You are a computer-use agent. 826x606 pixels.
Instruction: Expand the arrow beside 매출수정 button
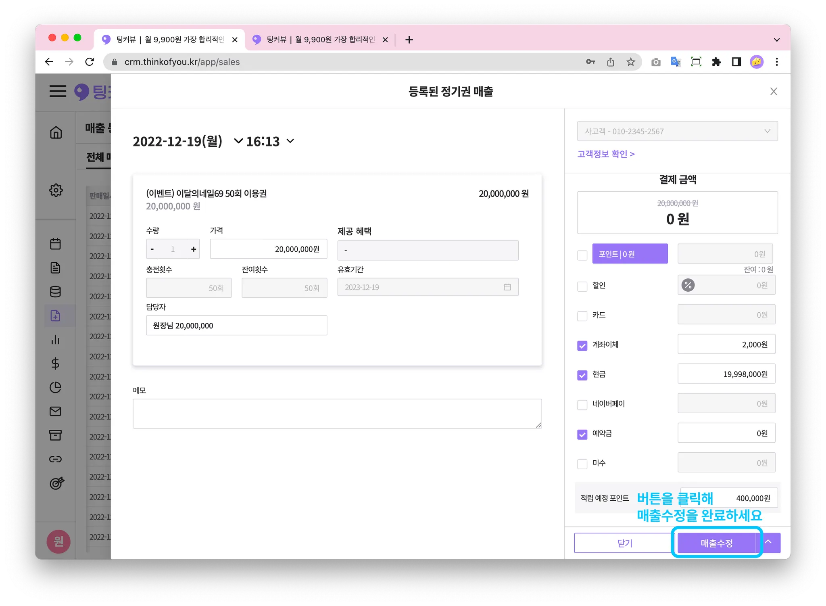coord(769,543)
